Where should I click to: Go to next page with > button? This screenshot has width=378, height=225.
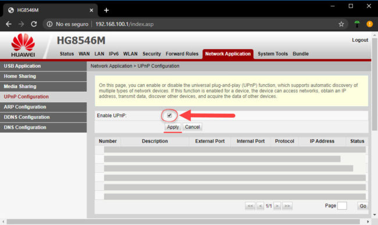tap(277, 206)
